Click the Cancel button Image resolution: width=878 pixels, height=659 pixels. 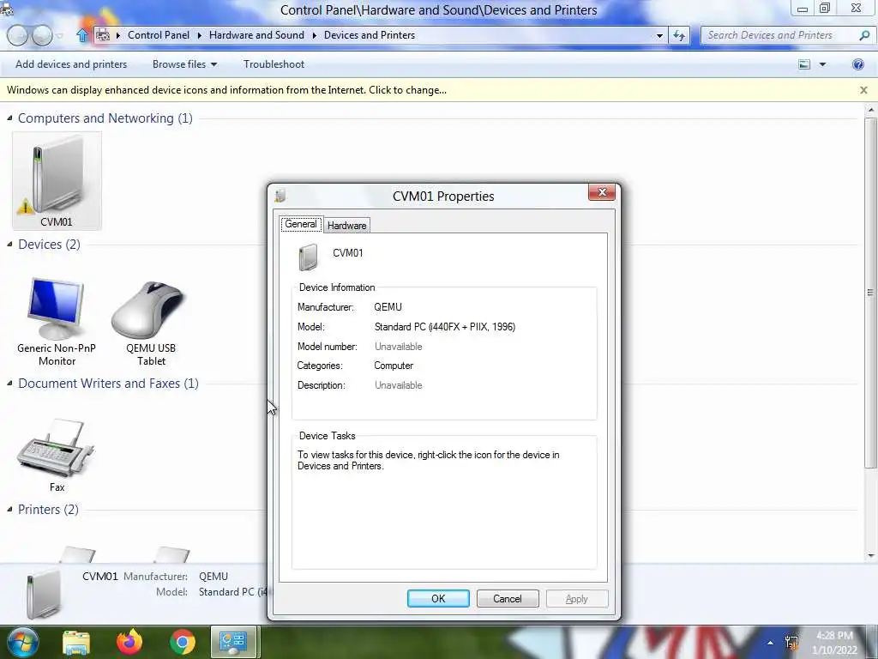508,598
